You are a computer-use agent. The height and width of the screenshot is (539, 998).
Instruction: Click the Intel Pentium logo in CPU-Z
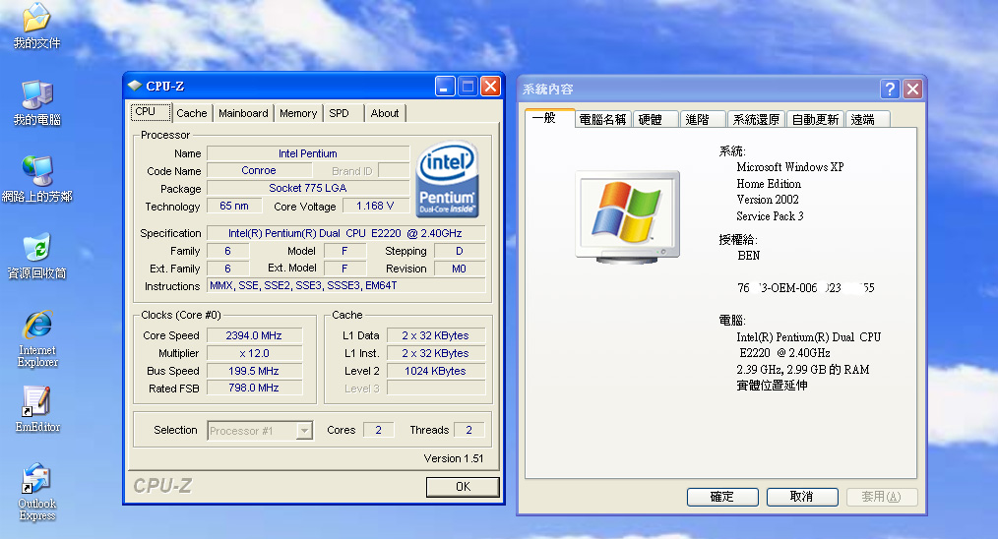tap(448, 179)
